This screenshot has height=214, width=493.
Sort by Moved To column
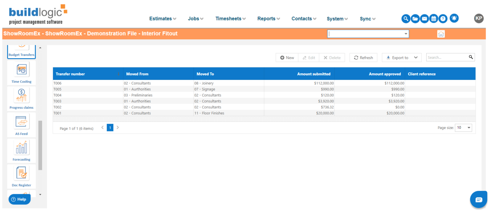click(x=229, y=74)
